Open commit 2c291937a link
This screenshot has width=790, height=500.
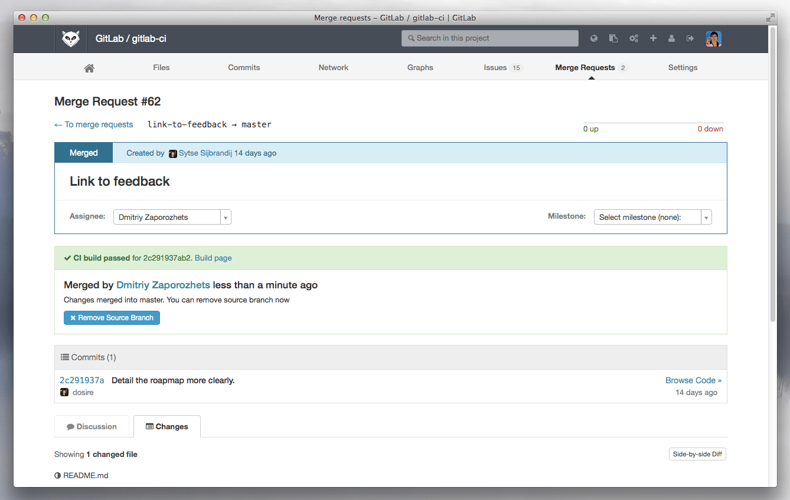point(81,380)
